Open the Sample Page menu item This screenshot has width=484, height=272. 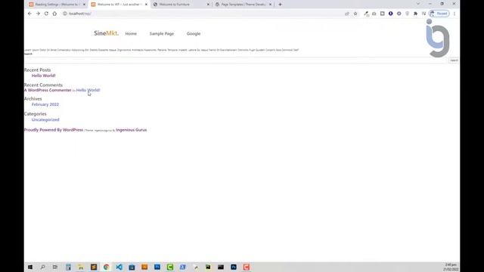[x=162, y=33]
